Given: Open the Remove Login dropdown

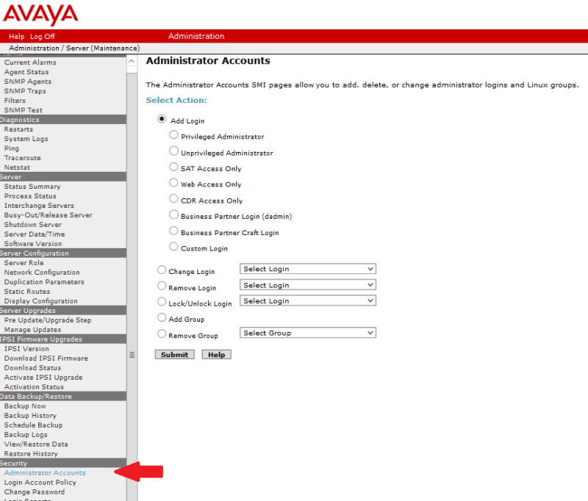Looking at the screenshot, I should pos(308,285).
